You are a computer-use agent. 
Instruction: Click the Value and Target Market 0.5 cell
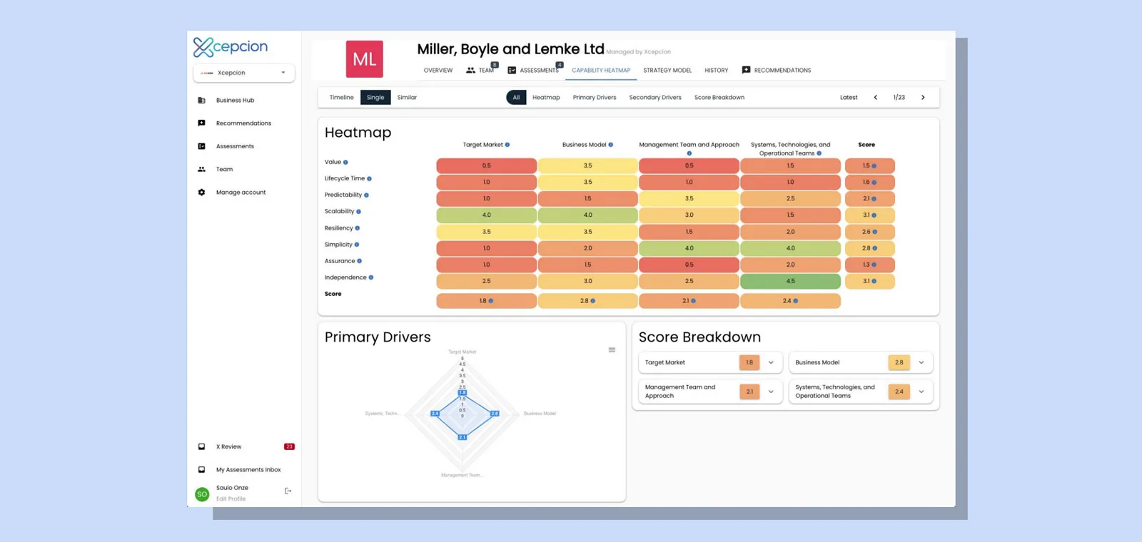487,165
